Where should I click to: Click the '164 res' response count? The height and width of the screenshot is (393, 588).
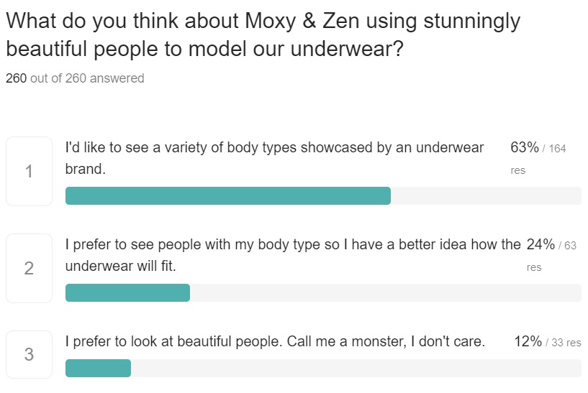[x=538, y=159]
